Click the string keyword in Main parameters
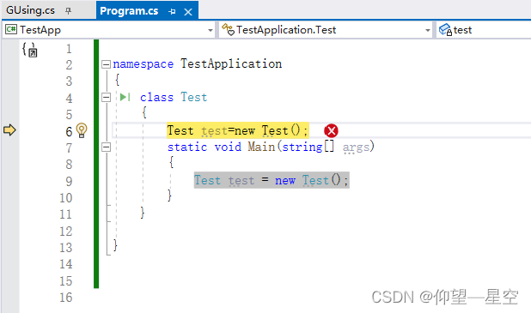 pos(302,147)
